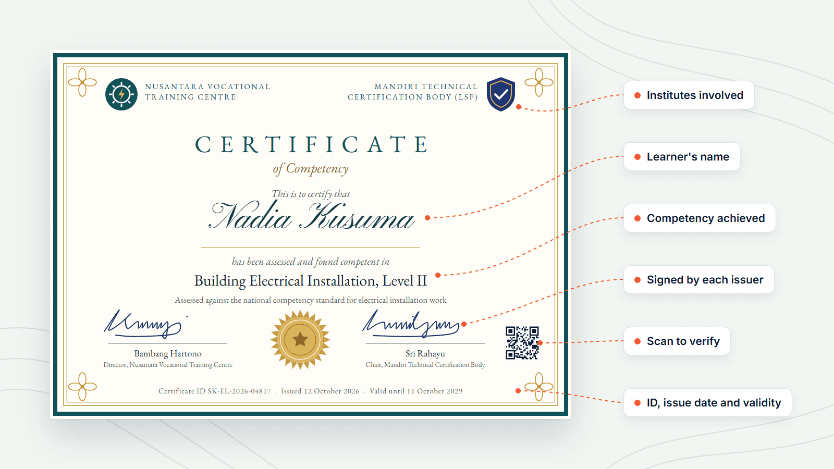
Task: Click Sri Rahayu's signature
Action: coord(411,323)
